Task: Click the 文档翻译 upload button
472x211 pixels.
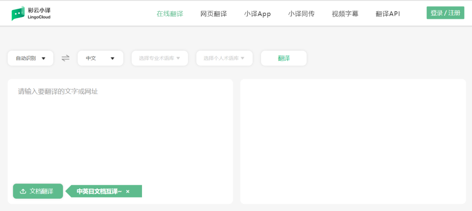Action: (x=38, y=191)
